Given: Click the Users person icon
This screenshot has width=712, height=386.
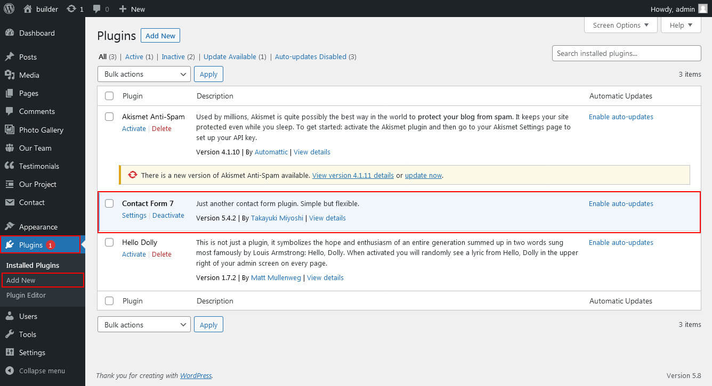Looking at the screenshot, I should click(9, 316).
